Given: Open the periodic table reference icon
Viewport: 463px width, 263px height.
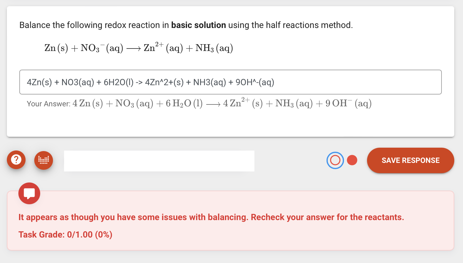Looking at the screenshot, I should click(x=43, y=160).
